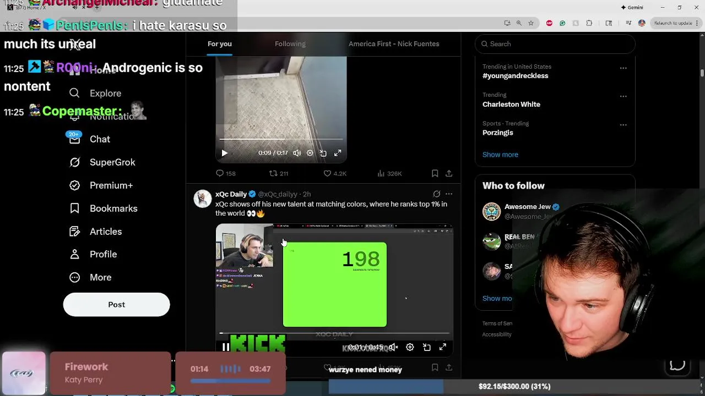Open settings gear of first video

coord(310,153)
